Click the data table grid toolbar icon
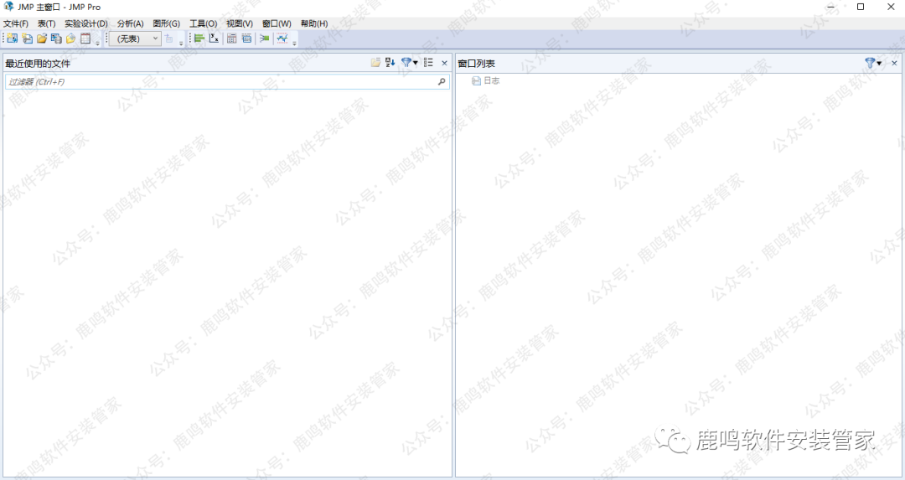Image resolution: width=905 pixels, height=480 pixels. click(x=85, y=39)
